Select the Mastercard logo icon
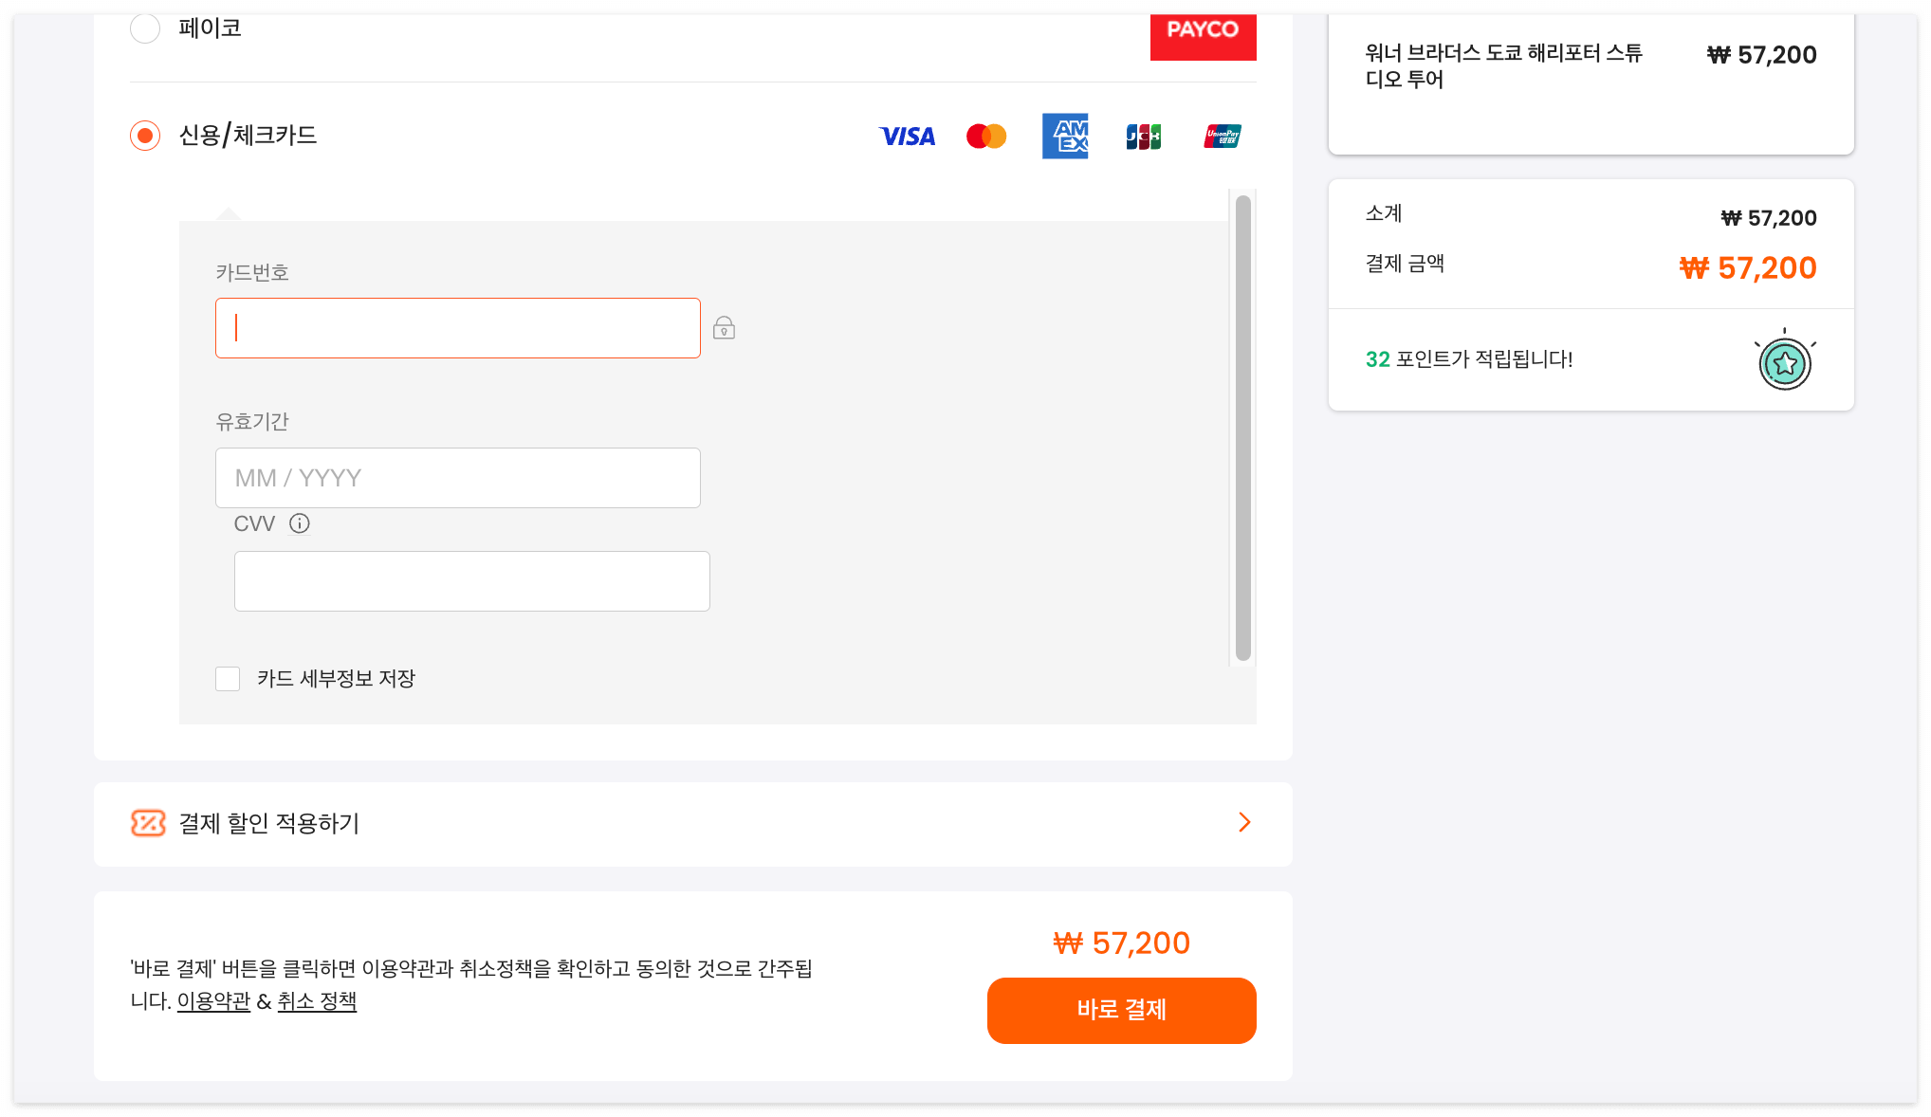Image resolution: width=1931 pixels, height=1117 pixels. click(985, 136)
